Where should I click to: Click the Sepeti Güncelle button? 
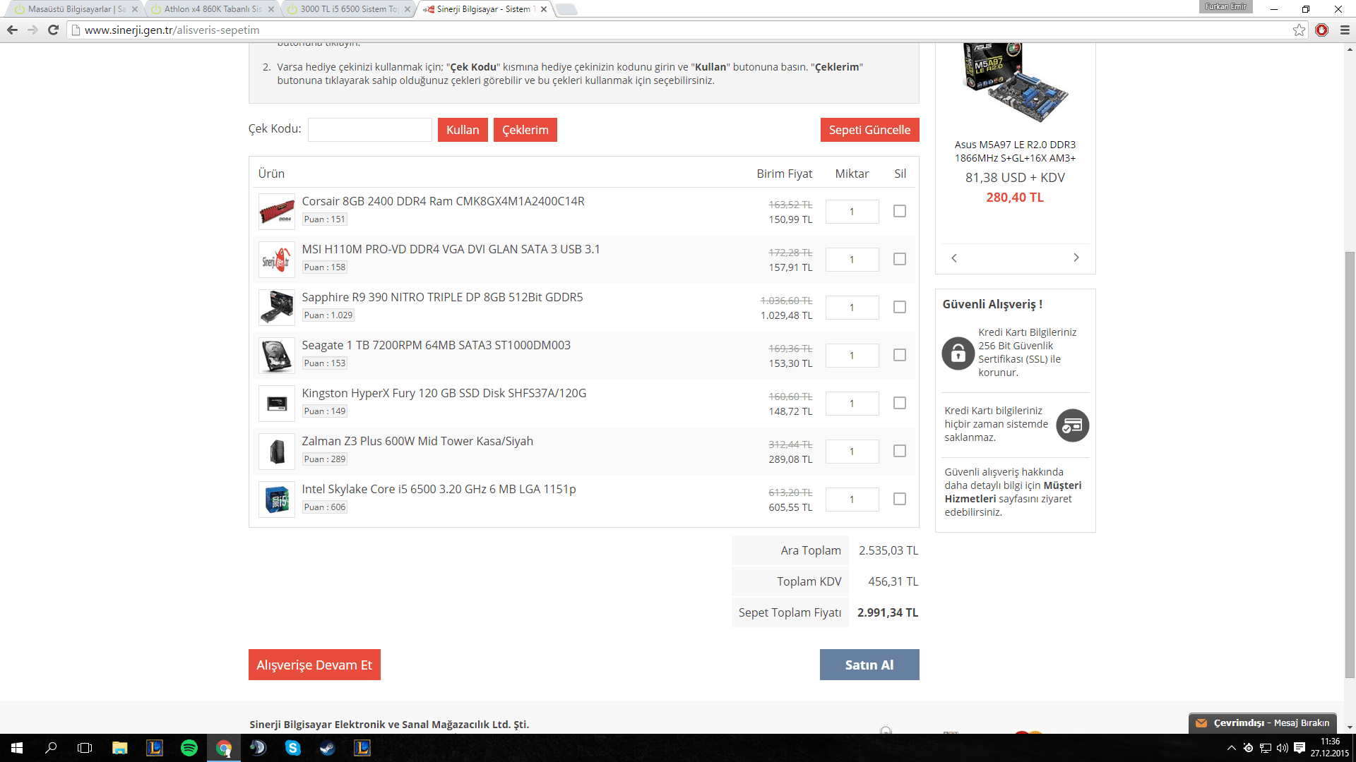pyautogui.click(x=869, y=130)
